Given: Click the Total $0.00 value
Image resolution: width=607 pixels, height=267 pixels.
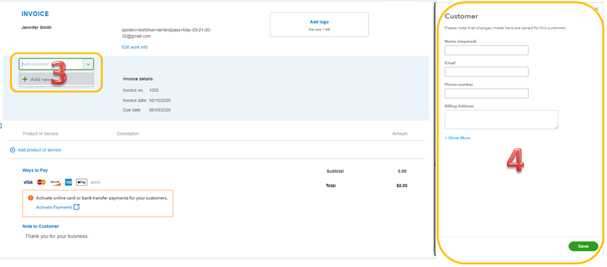Looking at the screenshot, I should pos(402,186).
